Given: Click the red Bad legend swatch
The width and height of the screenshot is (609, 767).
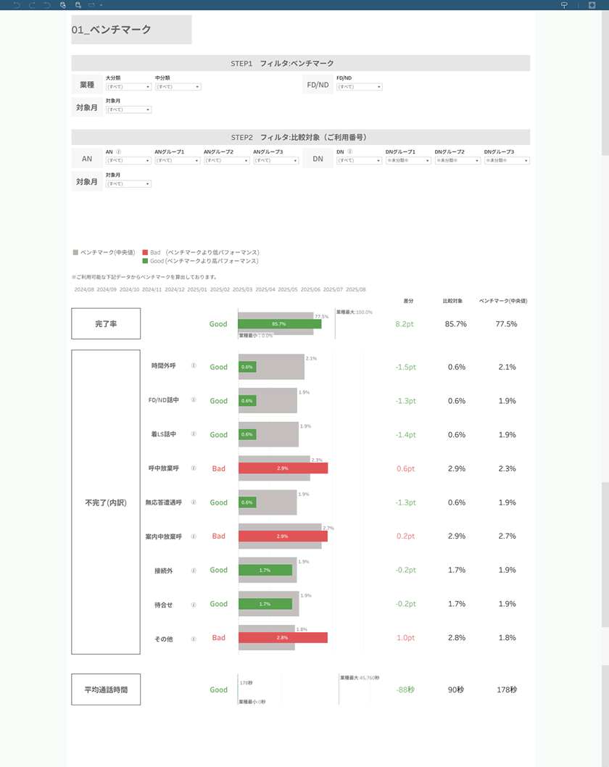Looking at the screenshot, I should coord(145,252).
